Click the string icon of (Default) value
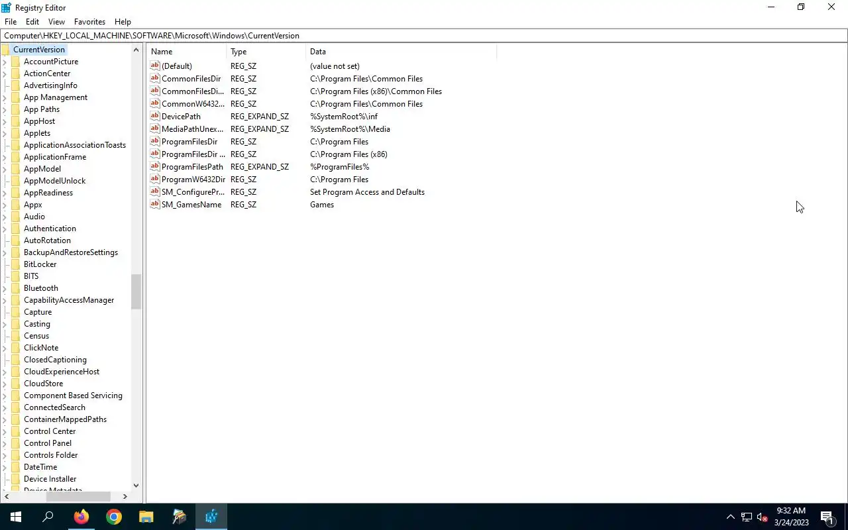Viewport: 848px width, 530px height. coord(155,66)
